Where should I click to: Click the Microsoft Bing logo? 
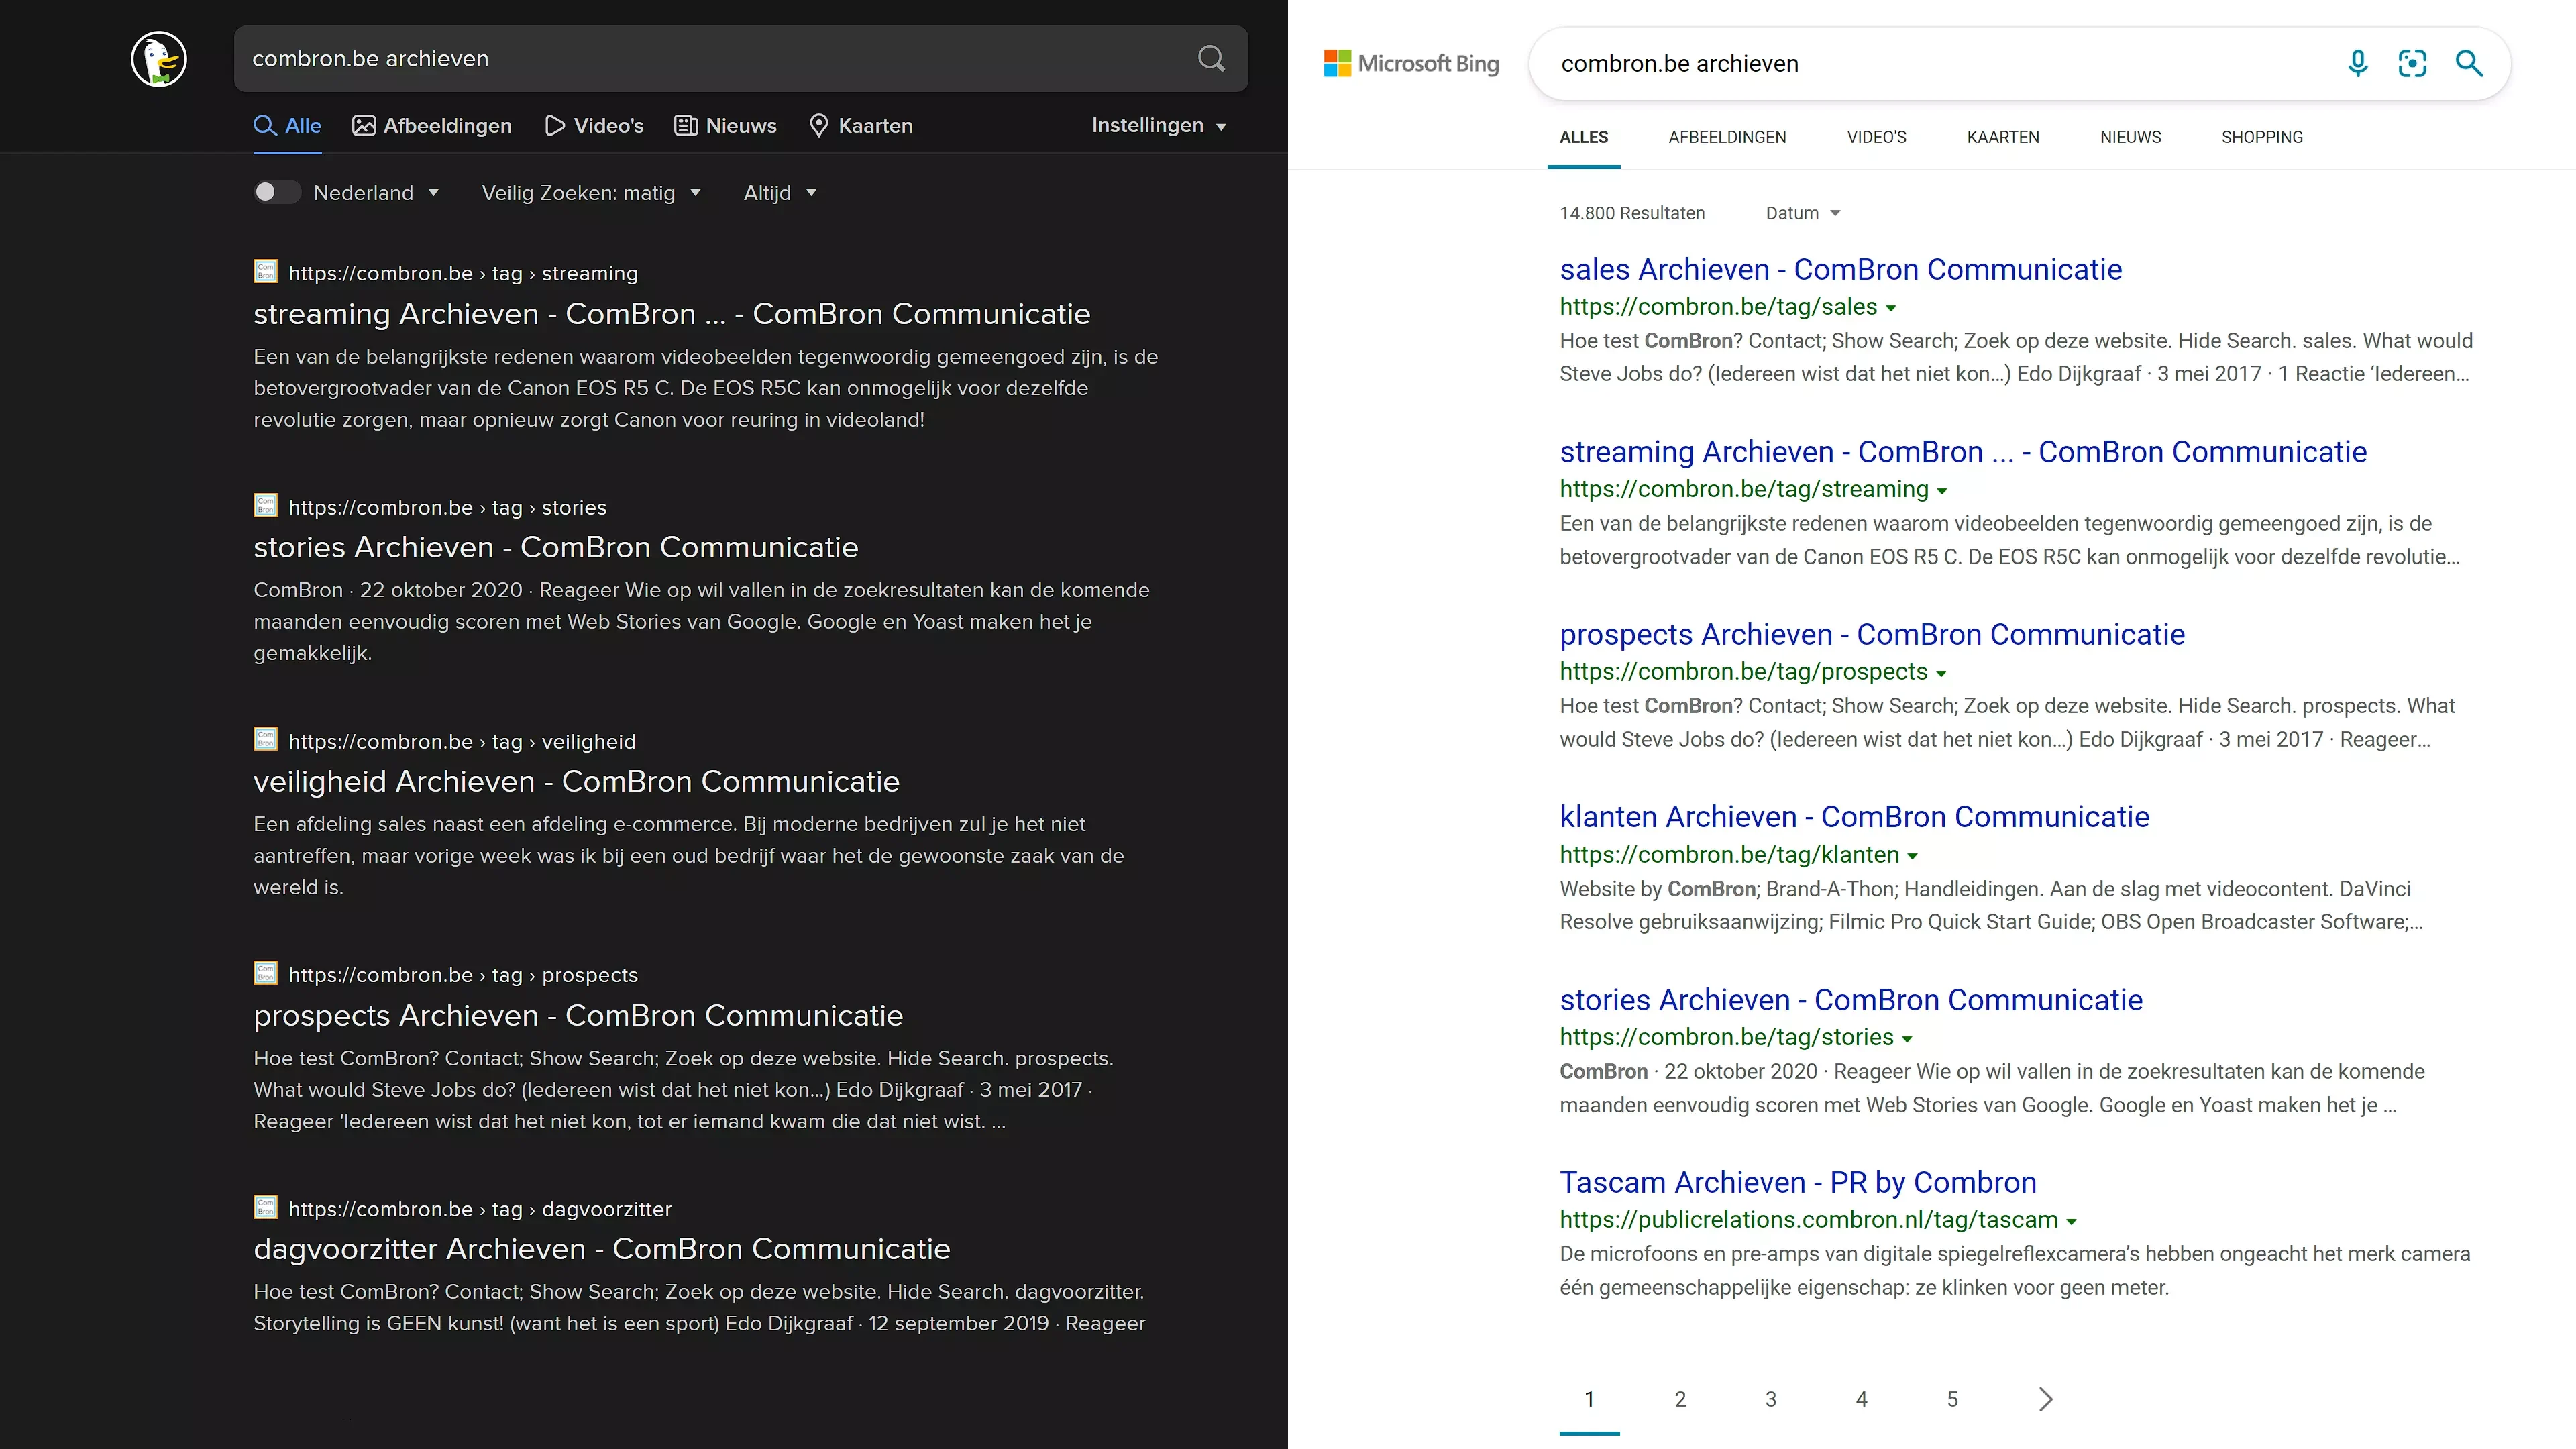(x=1411, y=63)
